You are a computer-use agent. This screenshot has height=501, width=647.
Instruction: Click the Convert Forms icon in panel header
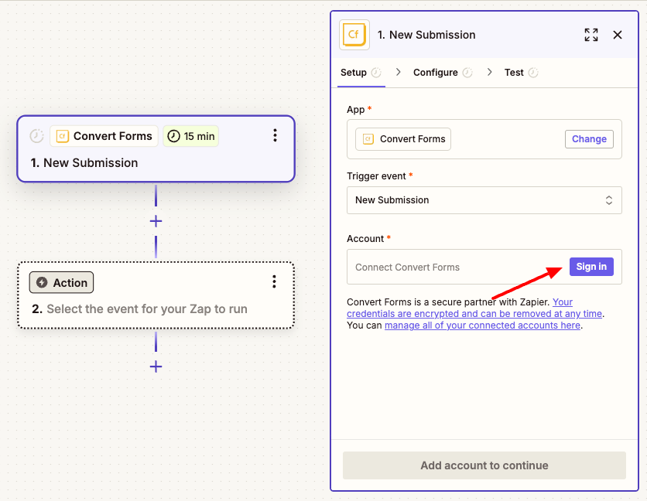coord(354,35)
